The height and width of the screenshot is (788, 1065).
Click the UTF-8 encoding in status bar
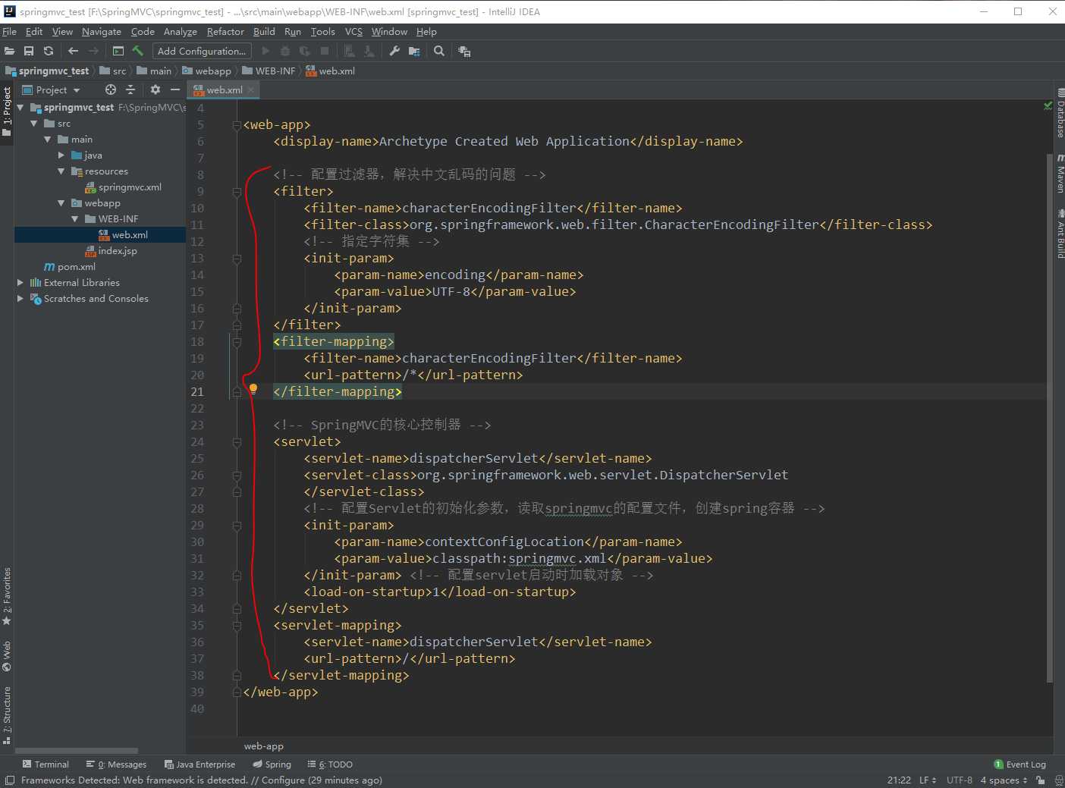[x=959, y=780]
